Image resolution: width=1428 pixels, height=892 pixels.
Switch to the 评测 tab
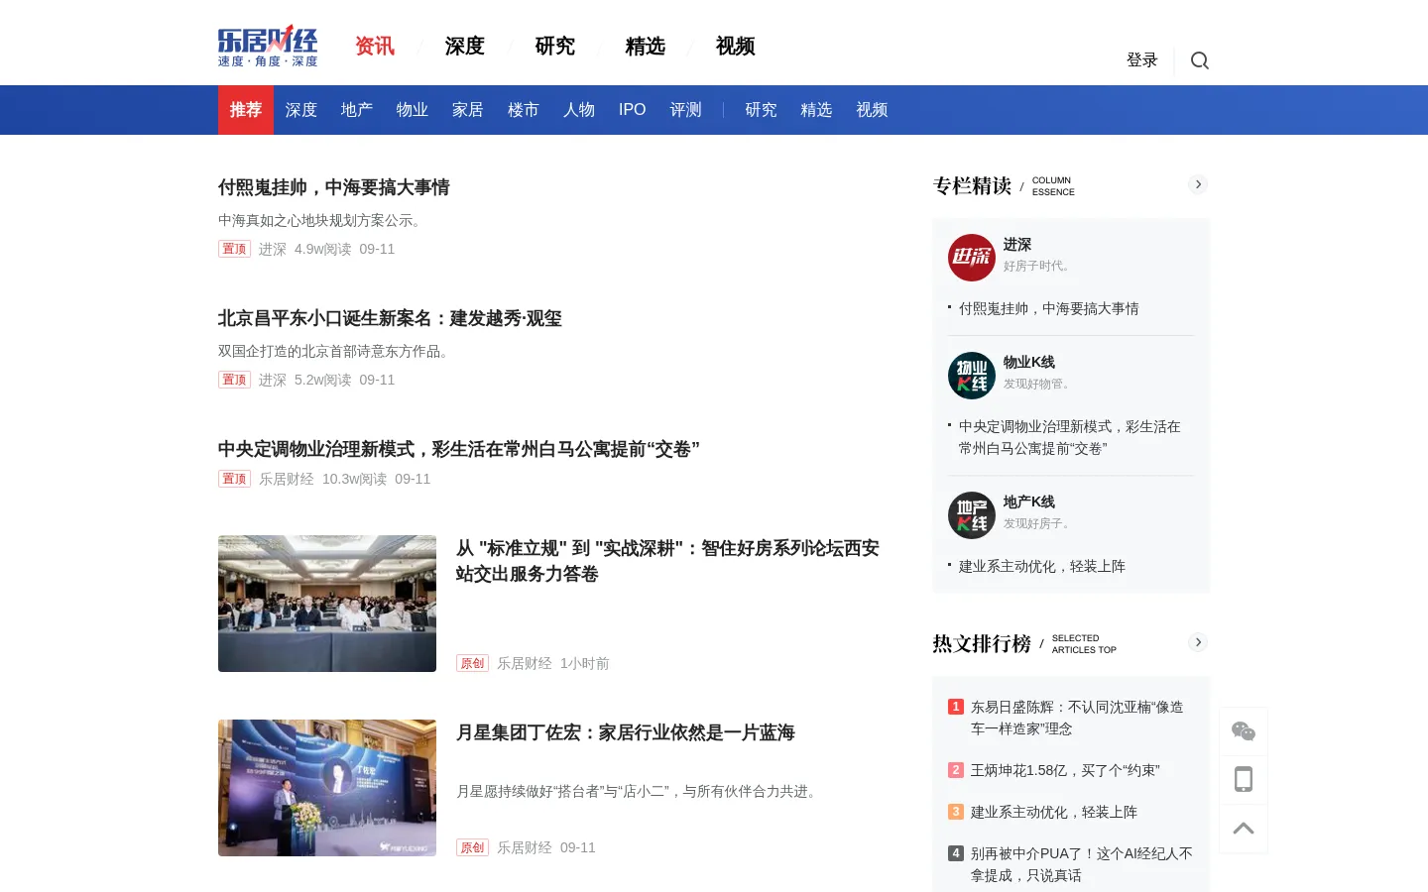(x=686, y=110)
